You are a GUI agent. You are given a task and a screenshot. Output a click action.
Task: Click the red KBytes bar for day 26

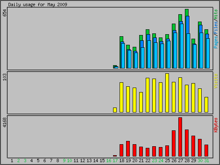pos(173,143)
